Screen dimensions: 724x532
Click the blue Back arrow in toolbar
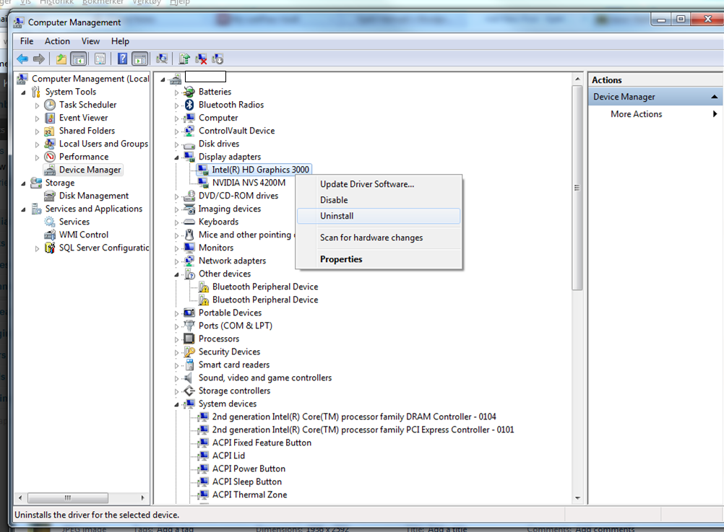(22, 59)
